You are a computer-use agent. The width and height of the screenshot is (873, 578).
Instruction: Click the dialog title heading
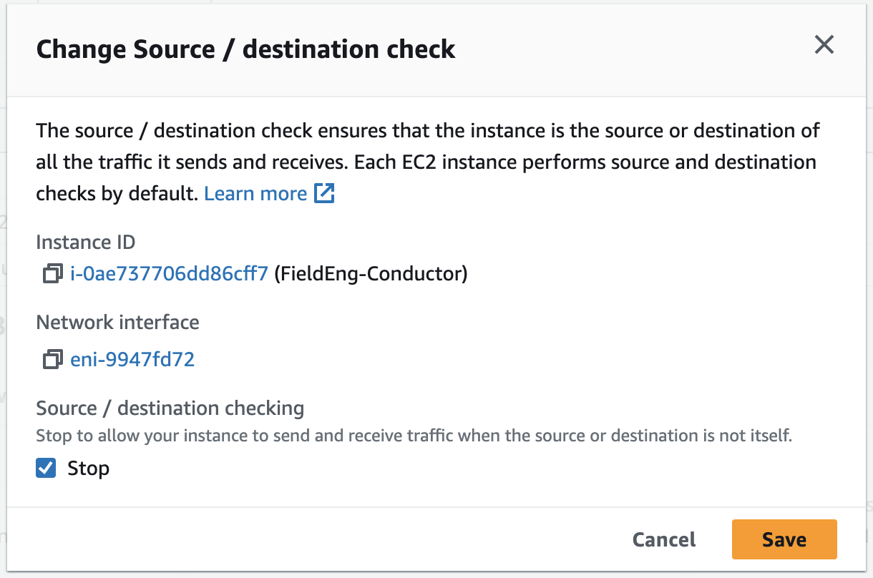(x=245, y=49)
